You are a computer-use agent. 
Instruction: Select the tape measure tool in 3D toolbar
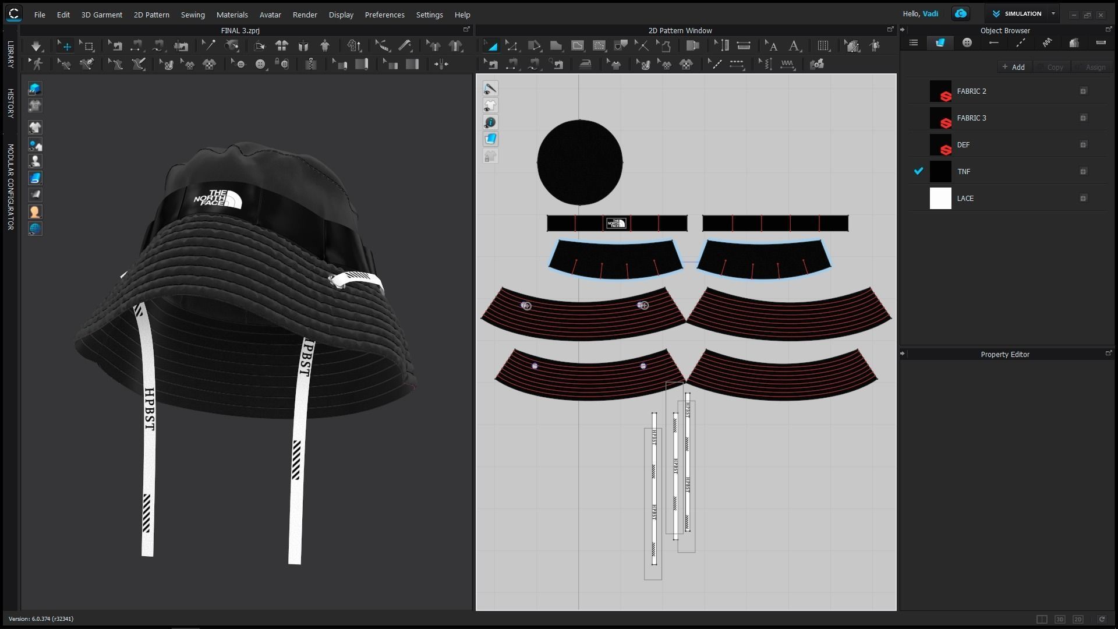(x=405, y=45)
